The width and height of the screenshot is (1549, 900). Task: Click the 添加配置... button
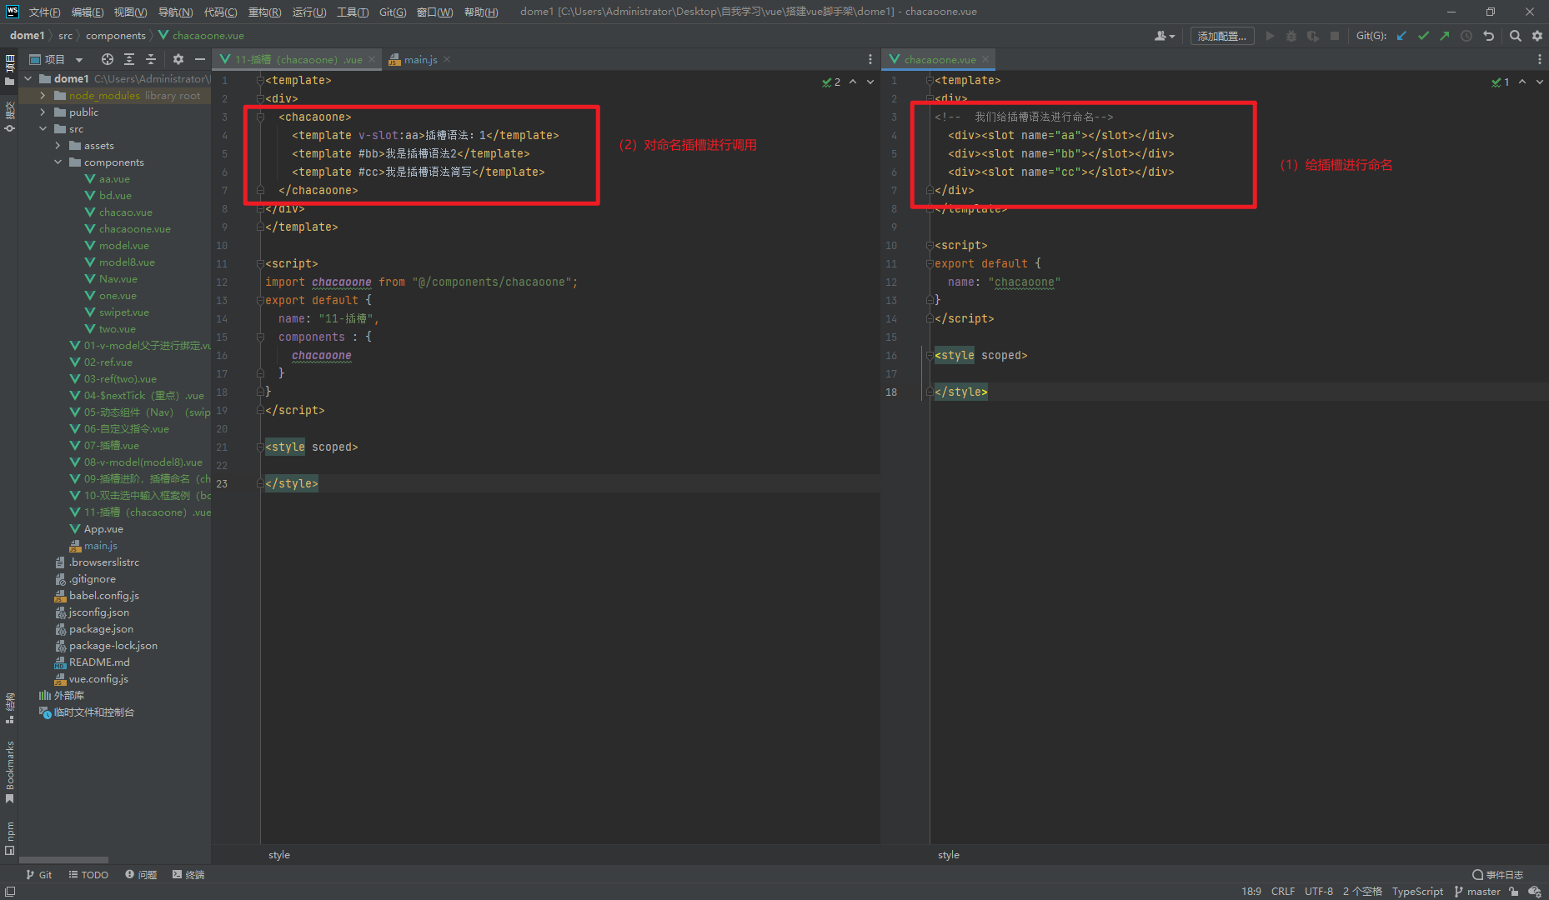(1221, 36)
